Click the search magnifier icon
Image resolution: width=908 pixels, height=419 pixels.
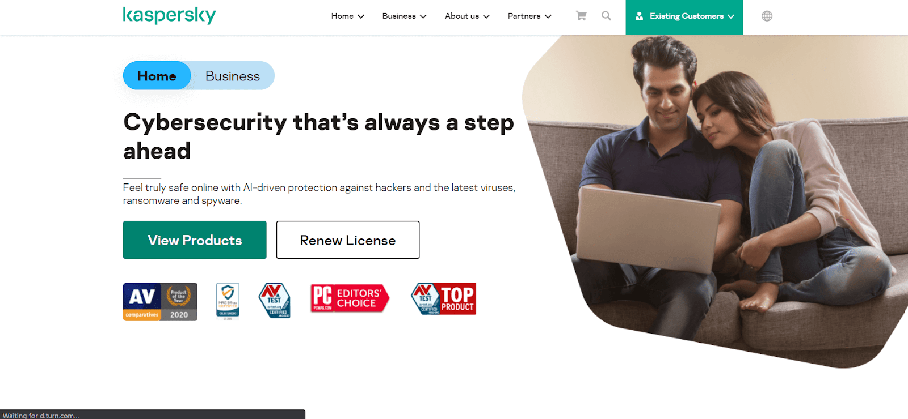tap(606, 16)
